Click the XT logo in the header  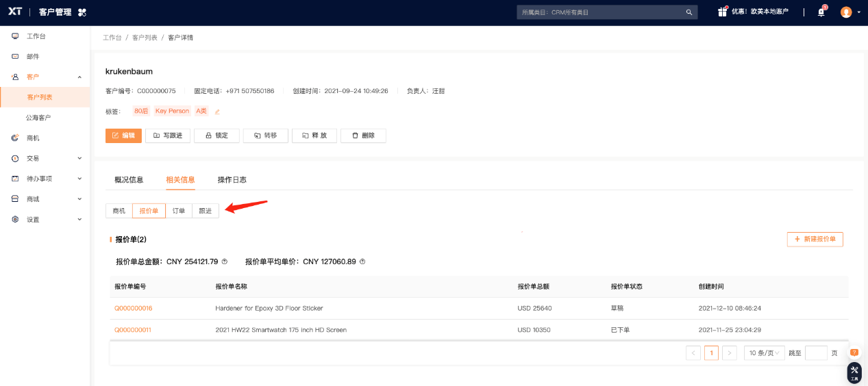(14, 12)
